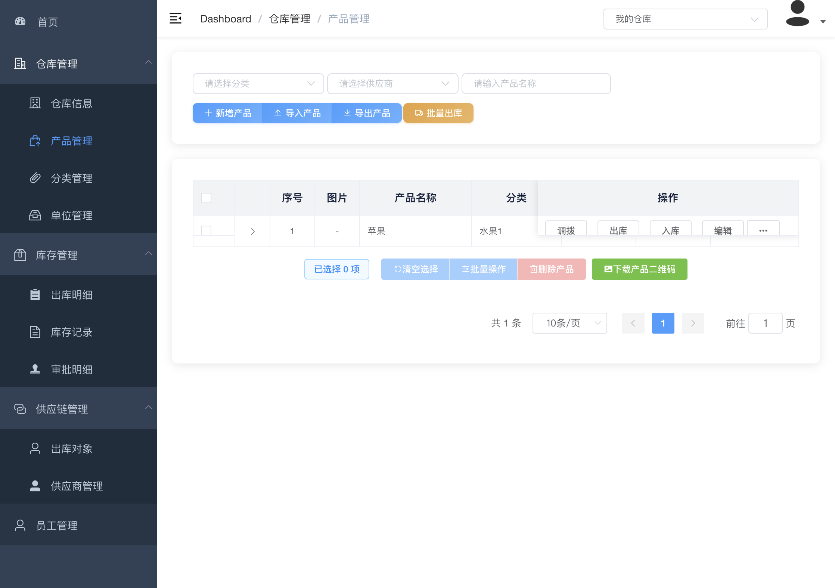Screen dimensions: 835x588
Task: Click the 首页 dashboard icon in sidebar
Action: [x=20, y=22]
